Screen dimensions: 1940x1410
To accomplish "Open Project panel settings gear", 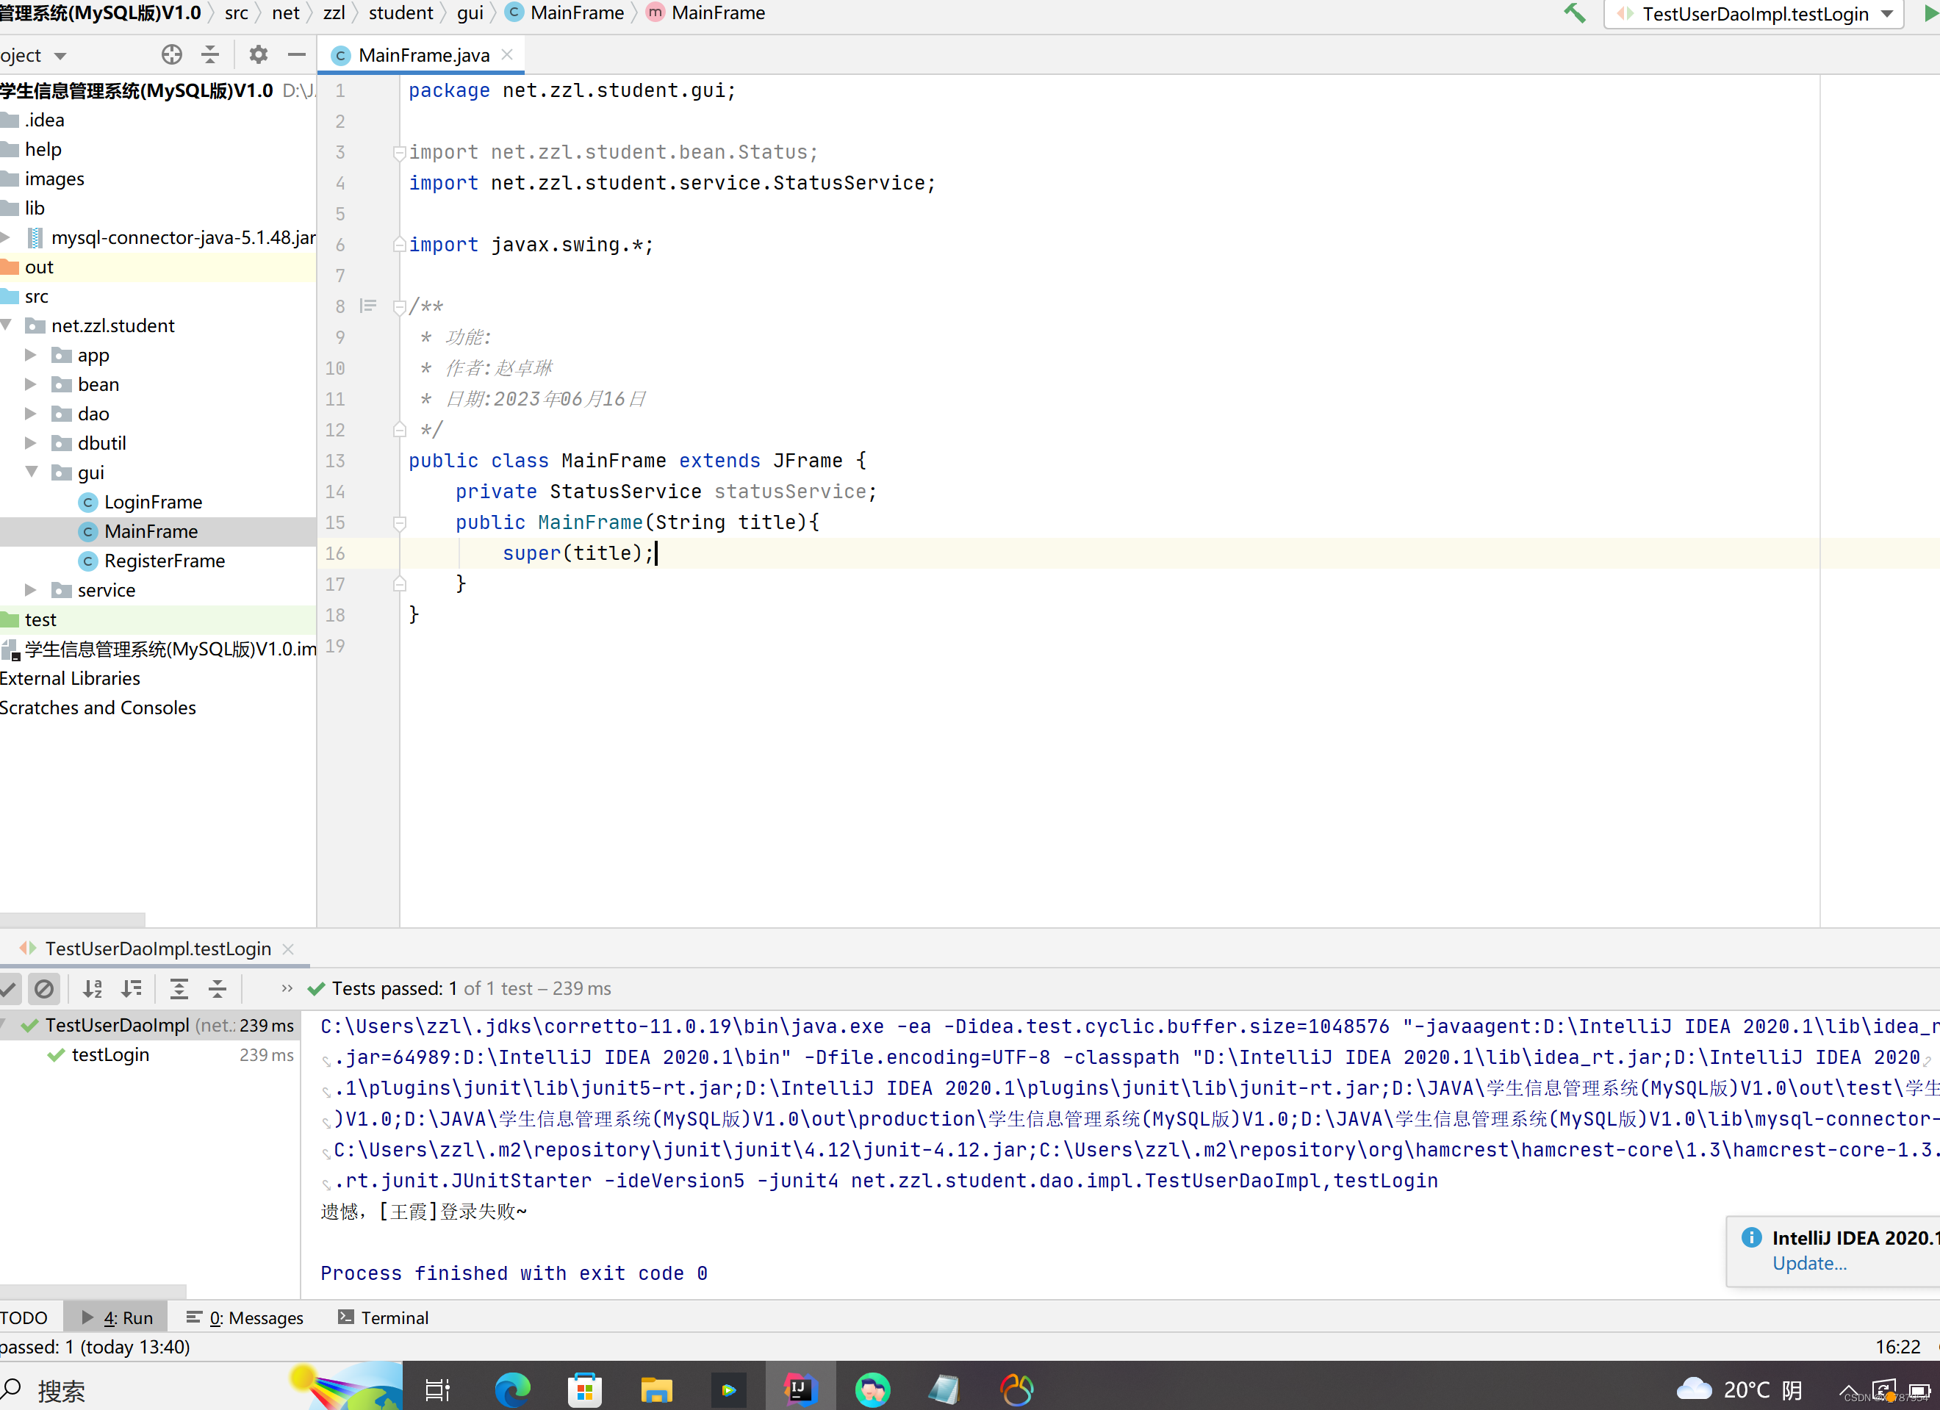I will tap(257, 54).
